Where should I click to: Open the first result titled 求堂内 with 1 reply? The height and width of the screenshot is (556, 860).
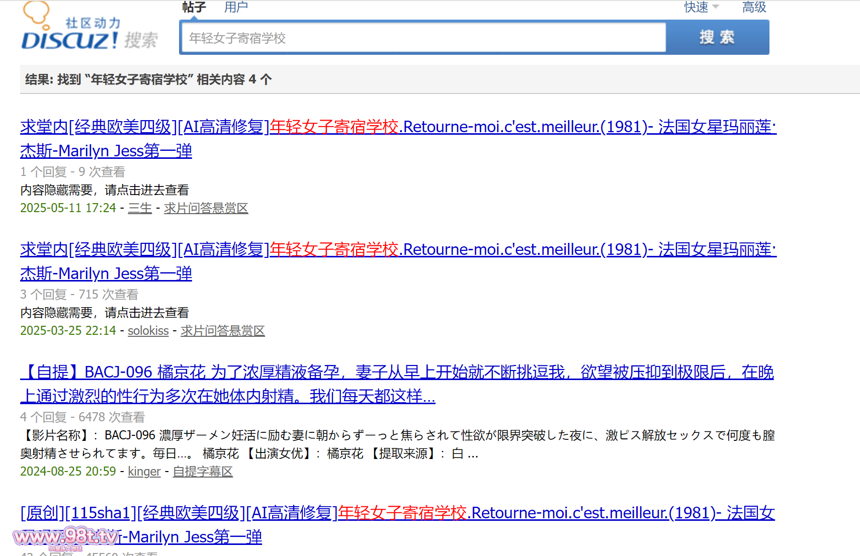[x=397, y=127]
